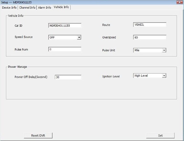
Task: Click the Power Off Delay(Second) label
Action: 31,77
